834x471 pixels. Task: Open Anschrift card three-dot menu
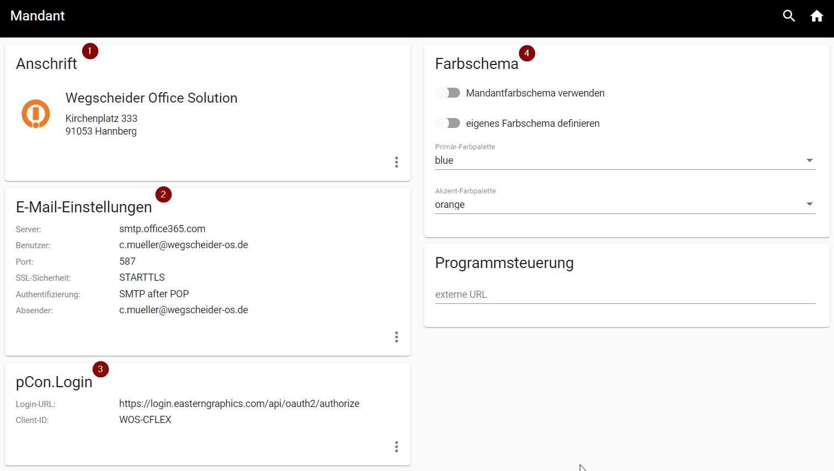(x=396, y=162)
